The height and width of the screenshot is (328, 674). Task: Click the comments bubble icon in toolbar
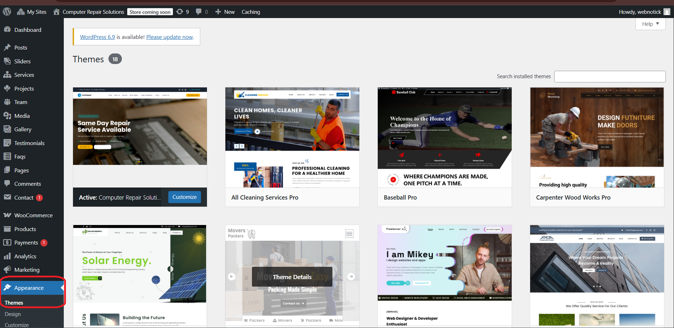[199, 12]
